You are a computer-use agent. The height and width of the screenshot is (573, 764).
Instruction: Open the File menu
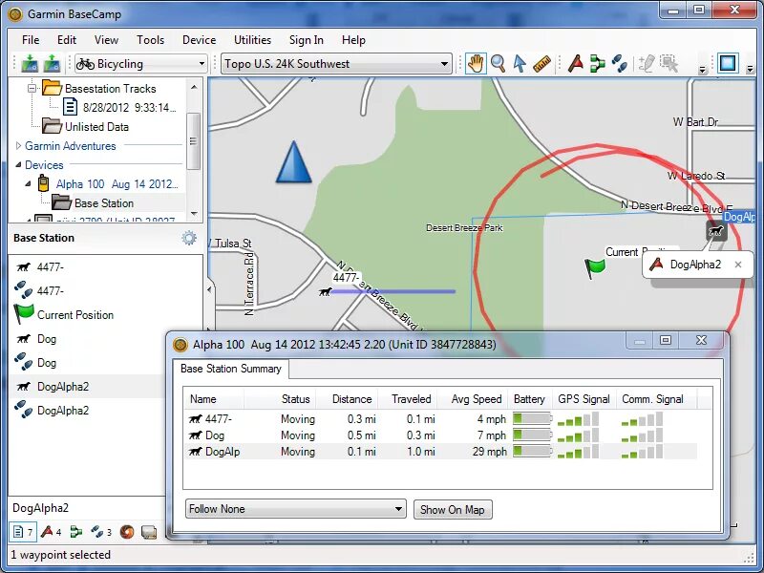(31, 40)
